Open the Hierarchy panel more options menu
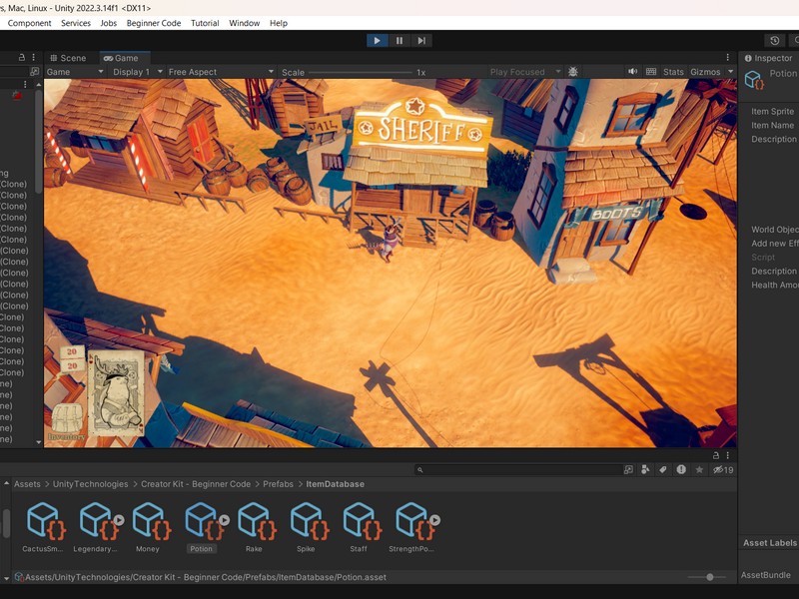Viewport: 799px width, 599px height. (34, 58)
